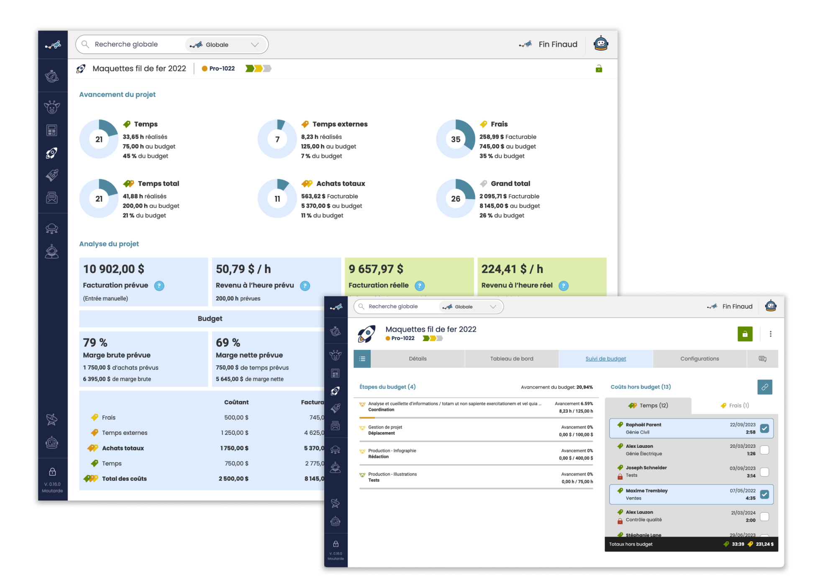820x583 pixels.
Task: Click the robot avatar in front window header
Action: point(771,306)
